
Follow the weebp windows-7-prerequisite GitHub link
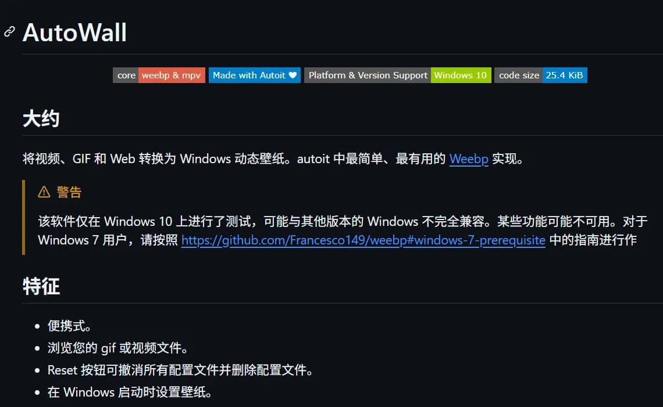pyautogui.click(x=363, y=240)
